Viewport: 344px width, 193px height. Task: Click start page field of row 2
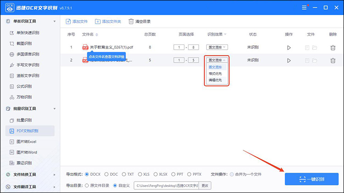pyautogui.click(x=179, y=60)
